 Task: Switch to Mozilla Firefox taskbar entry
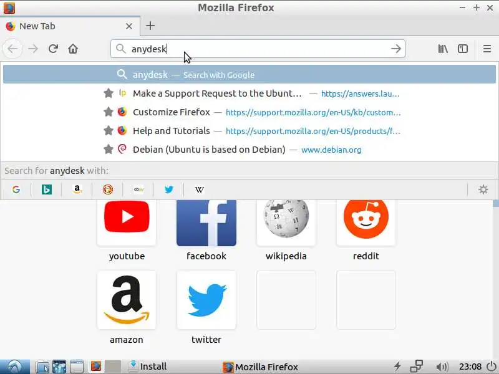pos(260,367)
